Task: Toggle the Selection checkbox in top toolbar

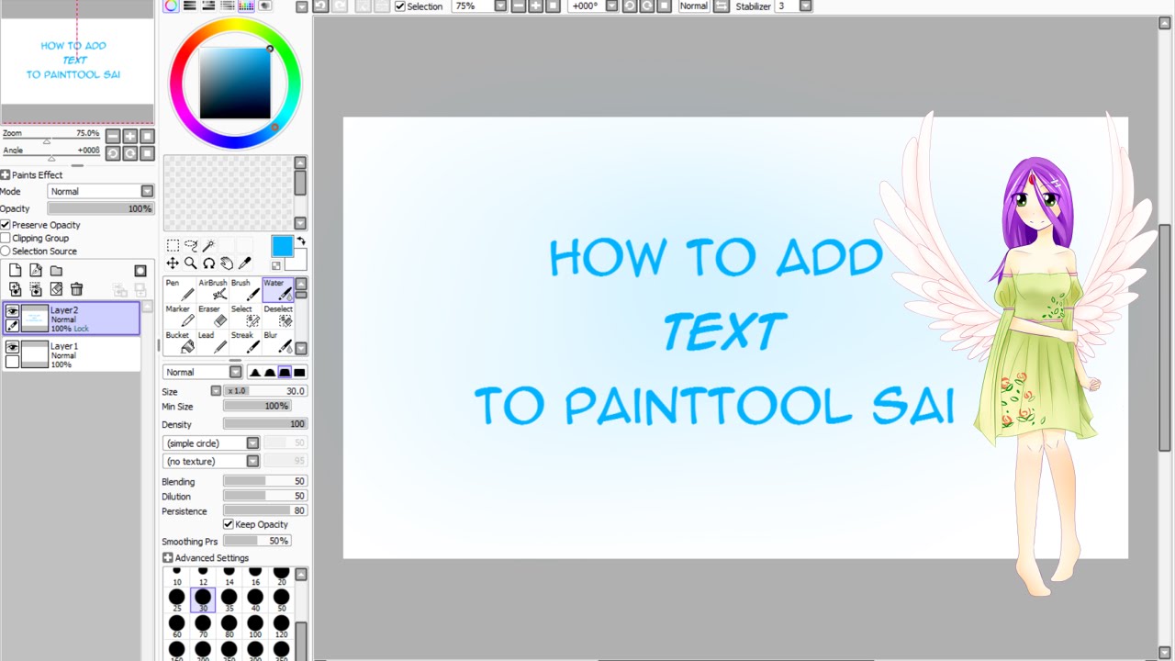Action: (x=400, y=6)
